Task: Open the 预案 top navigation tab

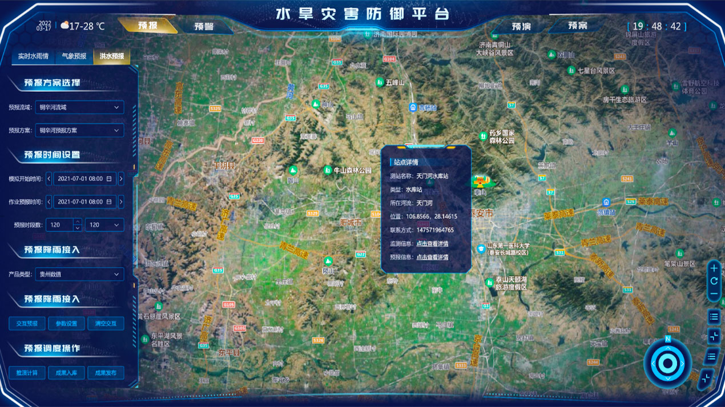Action: point(578,26)
